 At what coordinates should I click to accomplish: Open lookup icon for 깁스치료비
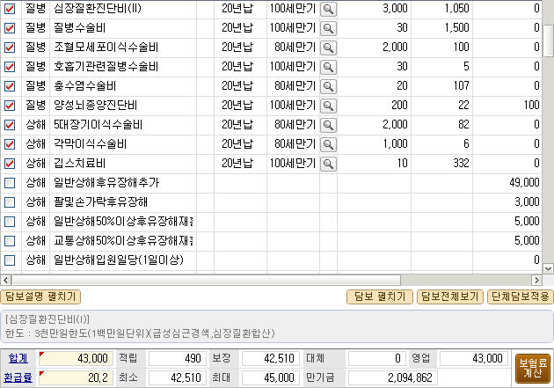[328, 164]
